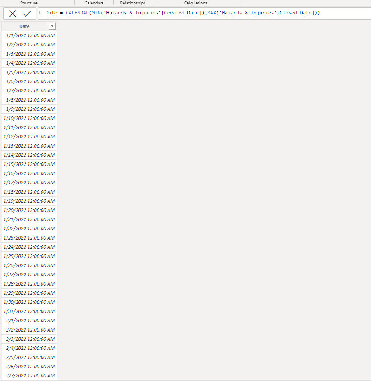Select the cell 1/14/2022 12:00:00 AM

tap(29, 155)
